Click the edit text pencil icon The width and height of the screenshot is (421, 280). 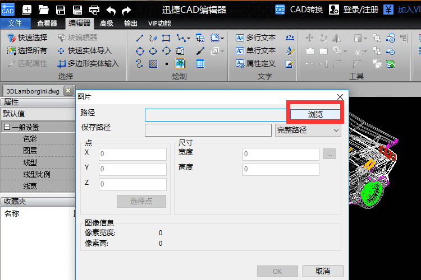290,64
